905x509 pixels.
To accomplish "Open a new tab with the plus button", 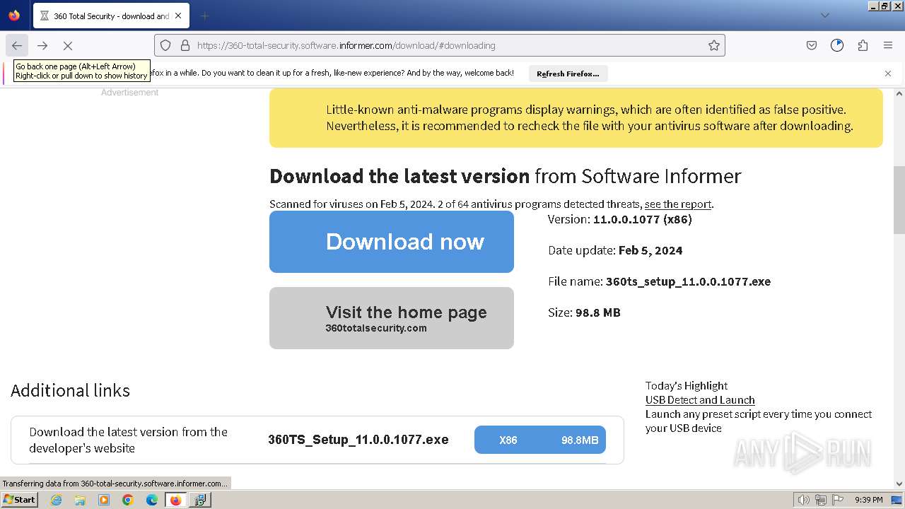I will coord(204,16).
